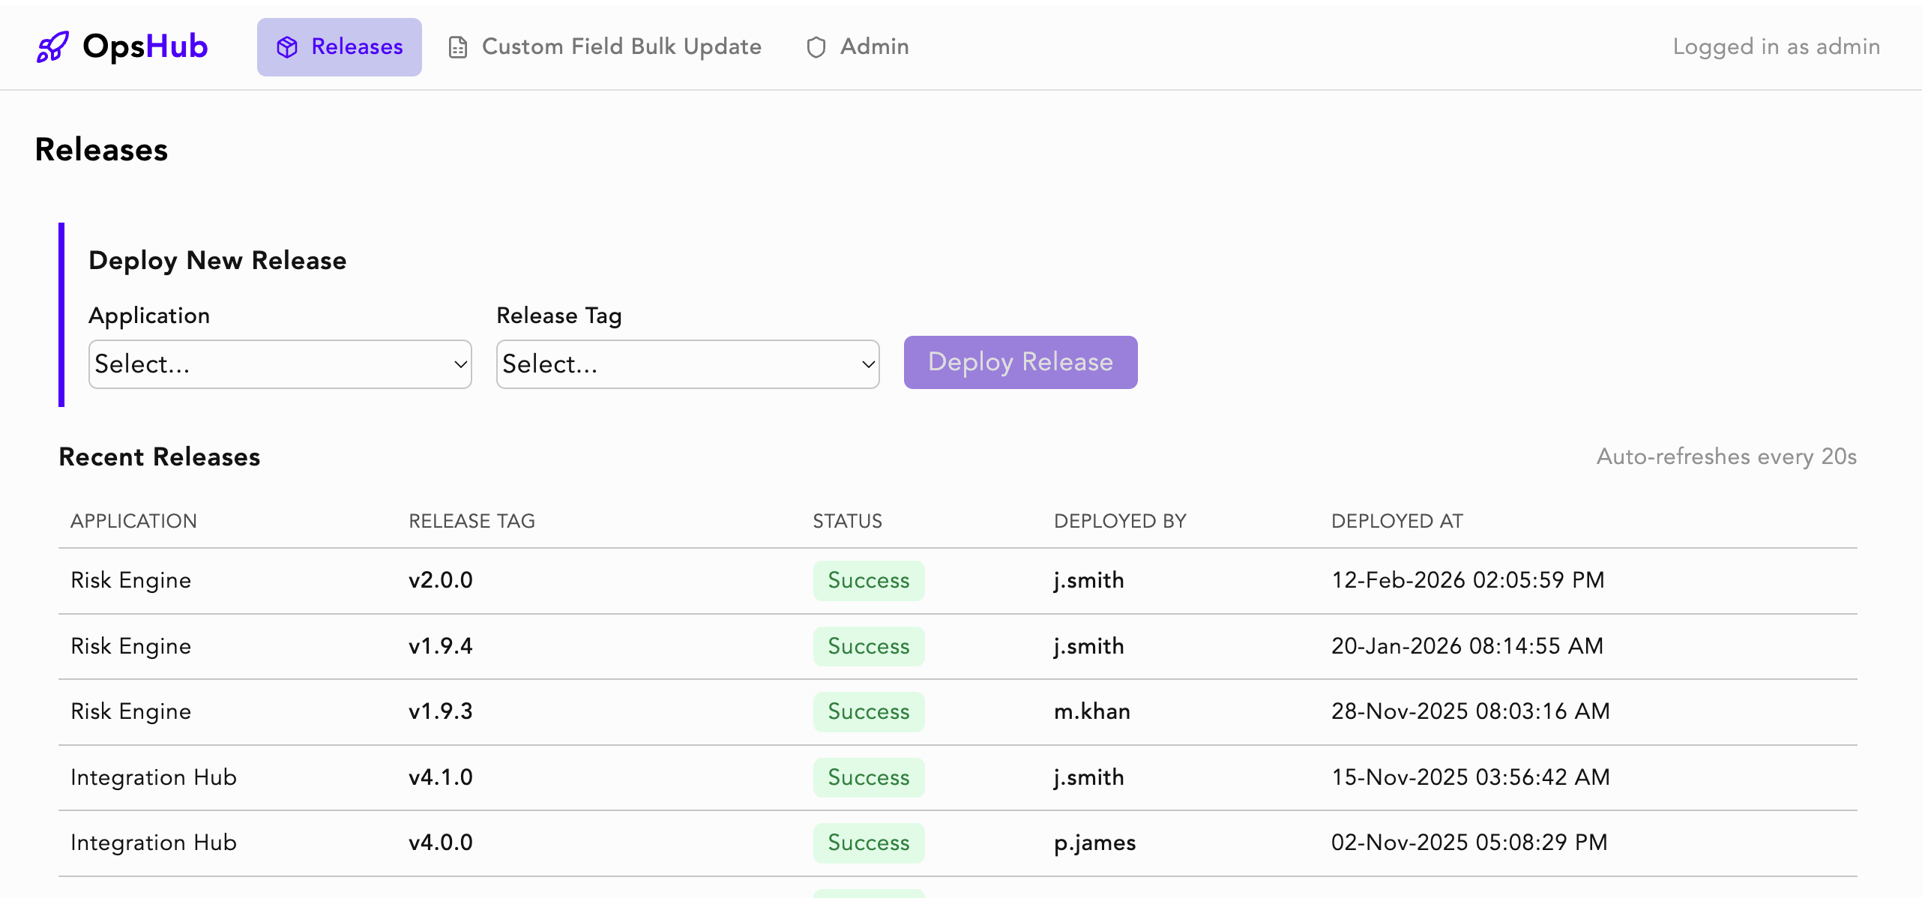Viewport: 1922px width, 898px height.
Task: Click the OpsHub rocket logo
Action: [x=53, y=46]
